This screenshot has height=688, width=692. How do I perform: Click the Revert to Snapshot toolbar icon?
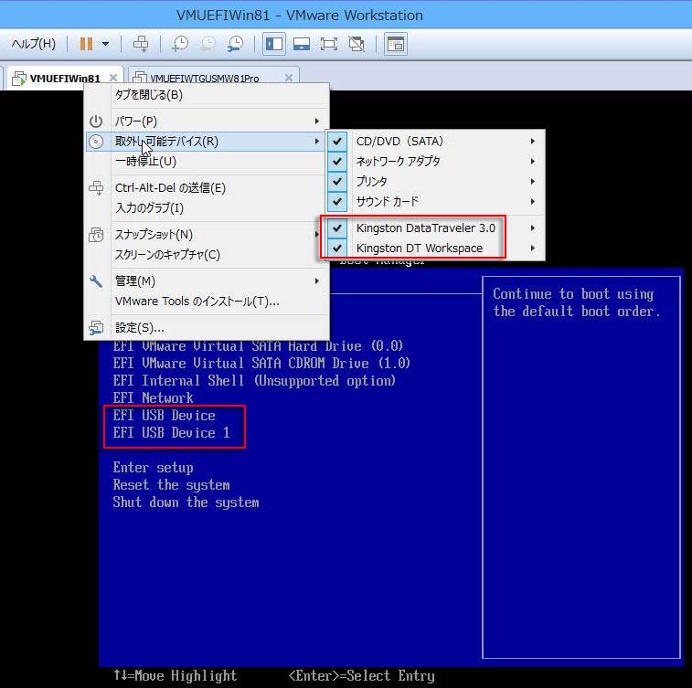point(208,44)
